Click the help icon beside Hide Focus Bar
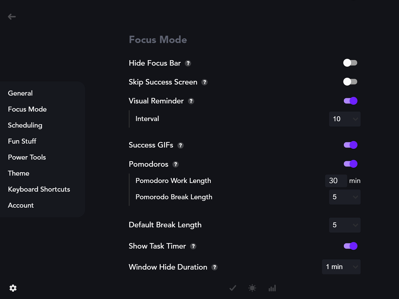399x299 pixels. (x=188, y=63)
